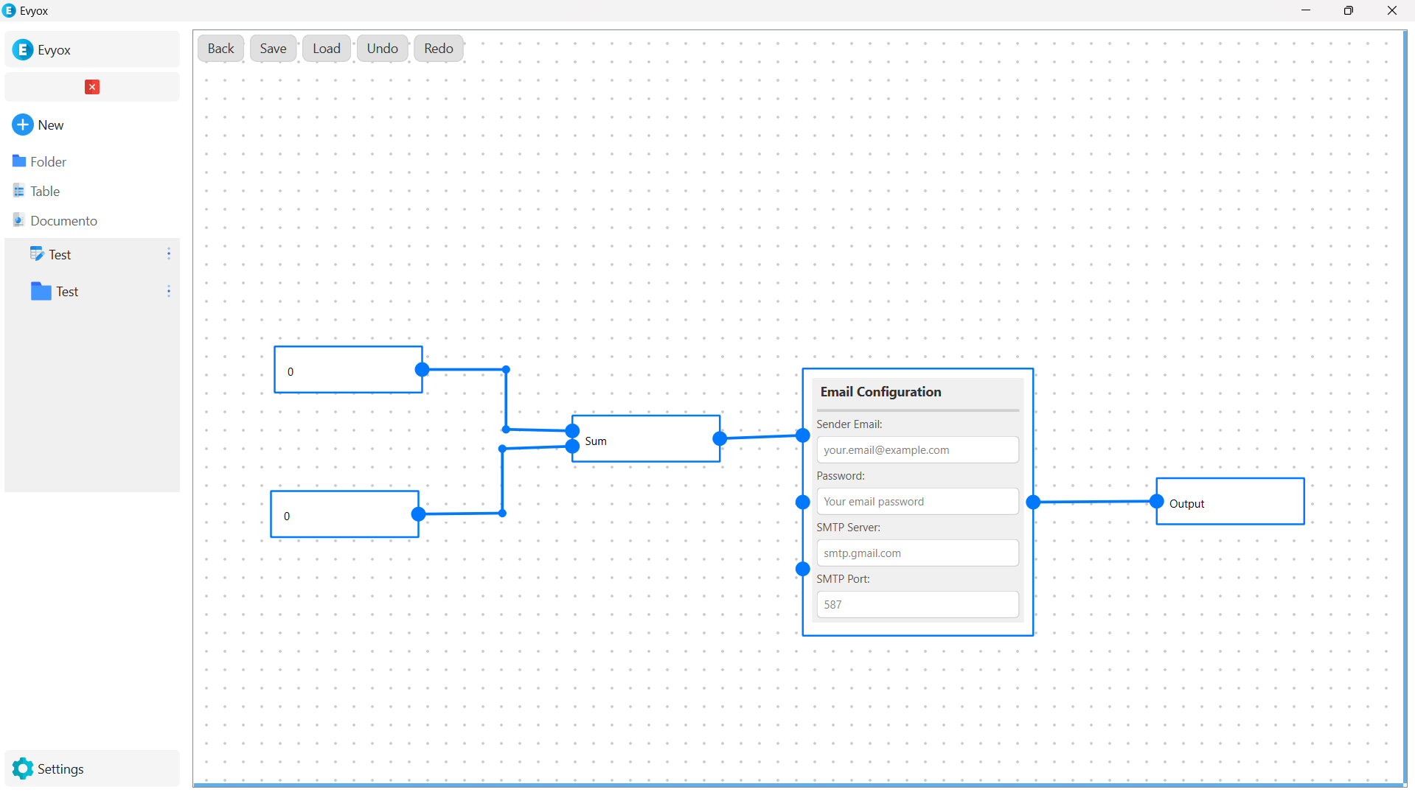Screen dimensions: 1415x795
Task: Click the blue plus New icon
Action: pyautogui.click(x=23, y=125)
